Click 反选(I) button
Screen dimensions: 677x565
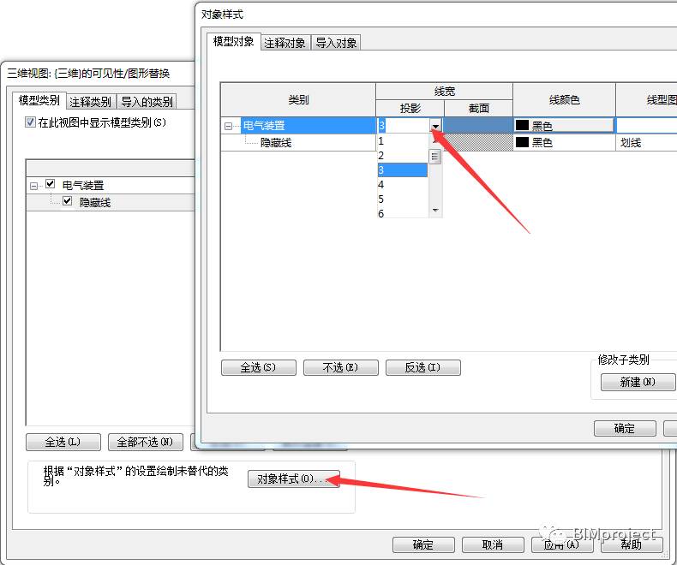(423, 367)
